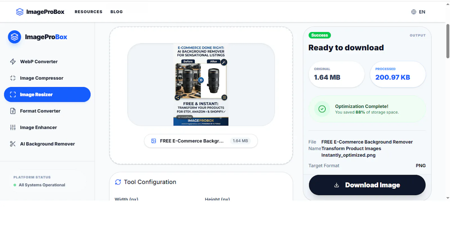The image size is (450, 237).
Task: Open the Resources menu
Action: (89, 12)
